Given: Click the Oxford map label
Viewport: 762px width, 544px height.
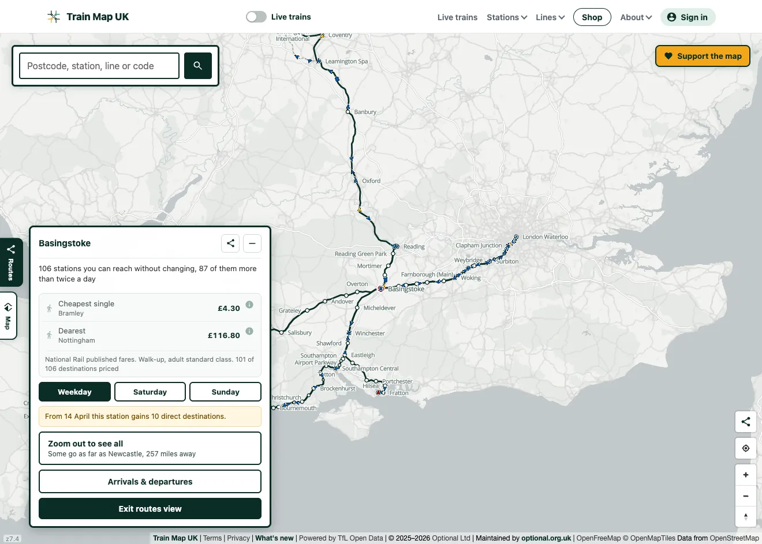Looking at the screenshot, I should pos(371,181).
